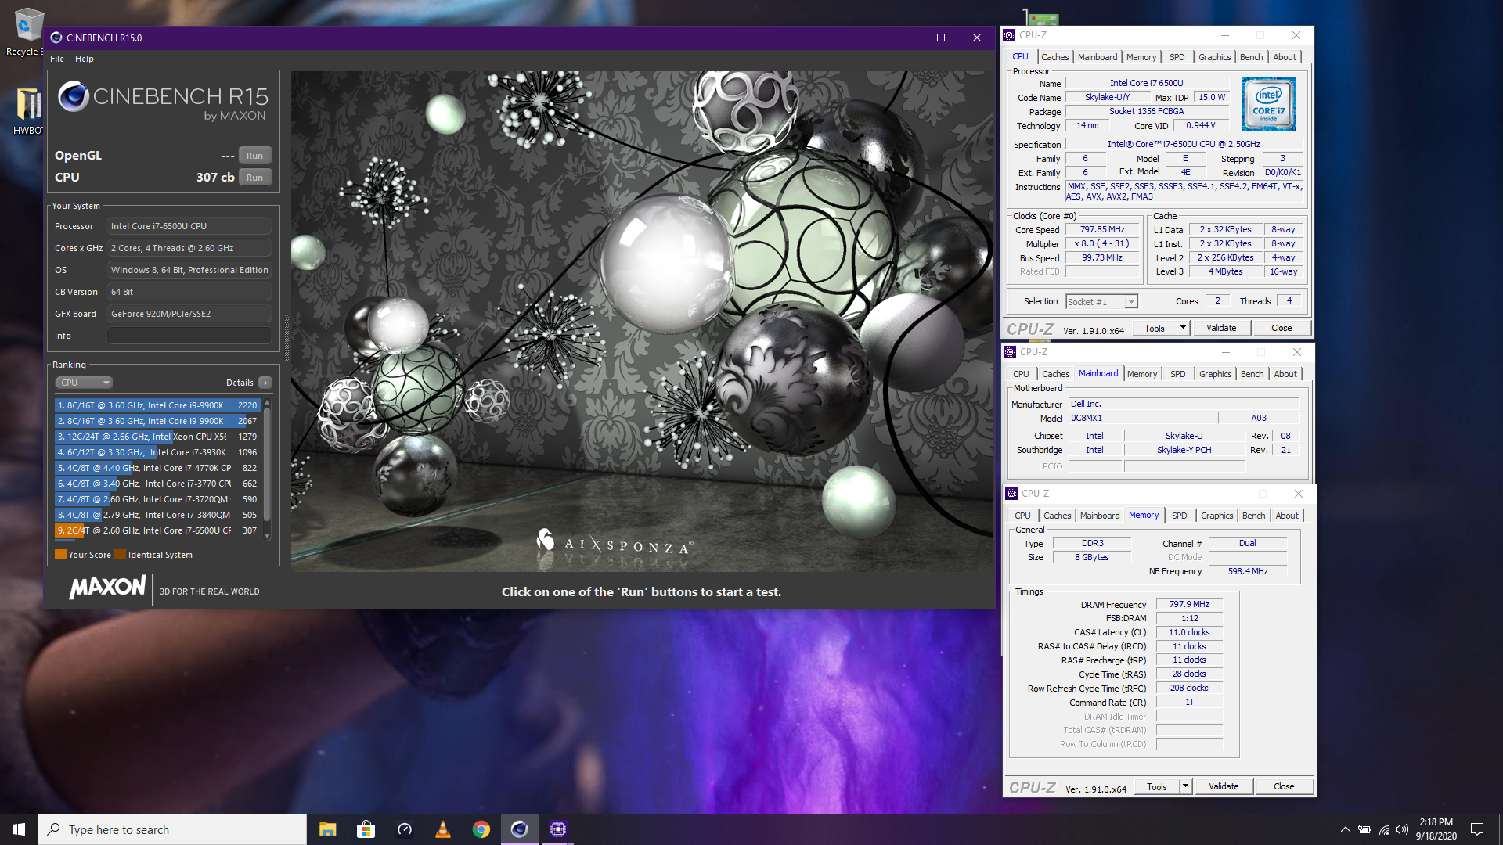This screenshot has width=1503, height=845.
Task: Click the rendered Cinebench scene image
Action: 642,322
